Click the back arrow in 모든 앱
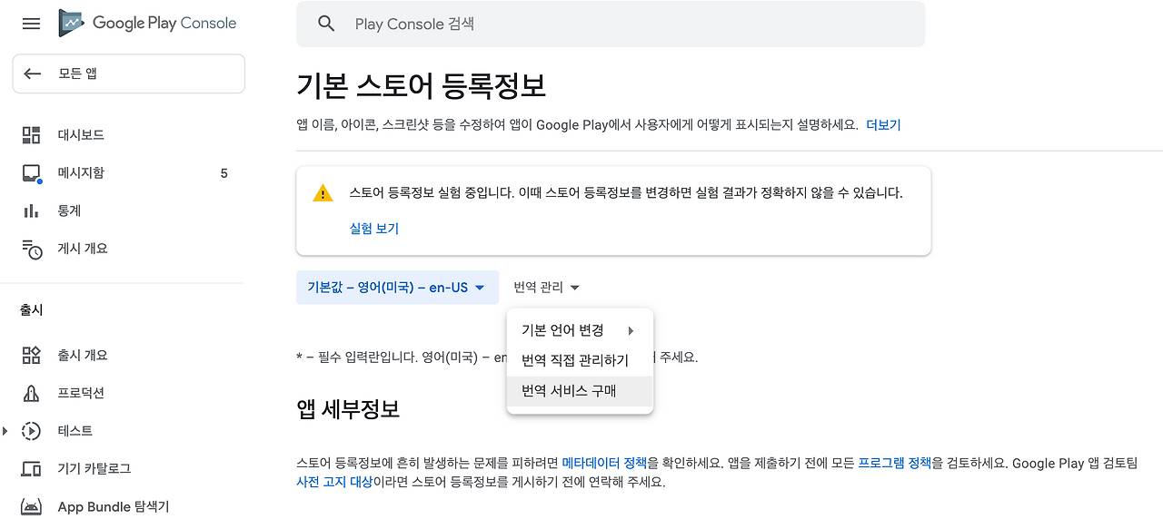This screenshot has width=1163, height=519. (33, 73)
